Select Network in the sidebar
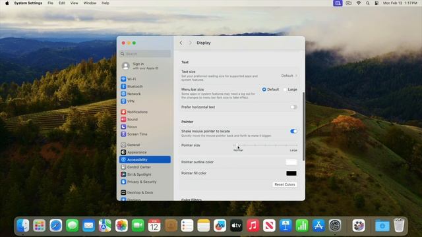422x237 pixels. [145, 93]
